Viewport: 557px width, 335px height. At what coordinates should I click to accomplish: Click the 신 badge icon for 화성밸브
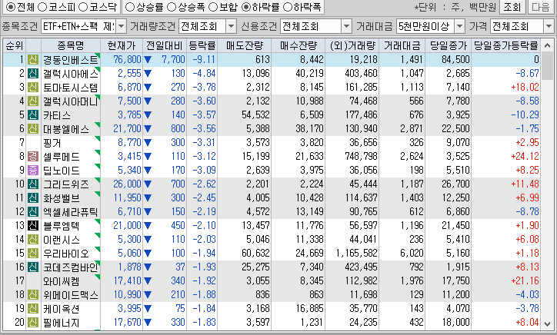pyautogui.click(x=33, y=198)
